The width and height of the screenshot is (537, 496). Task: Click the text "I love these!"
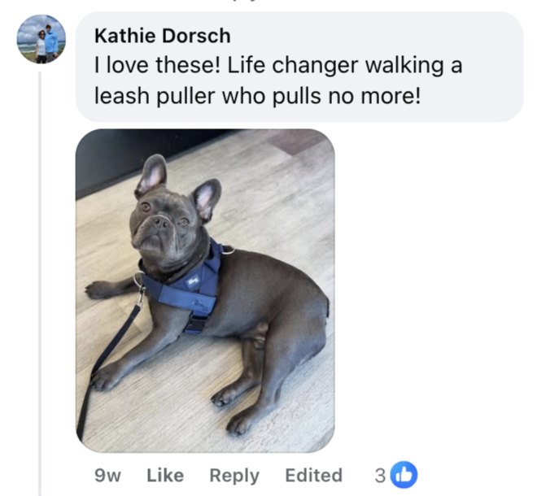click(158, 65)
